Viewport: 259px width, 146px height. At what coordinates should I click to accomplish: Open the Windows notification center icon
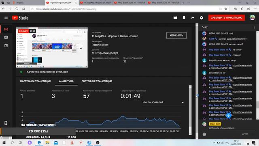(x=254, y=143)
